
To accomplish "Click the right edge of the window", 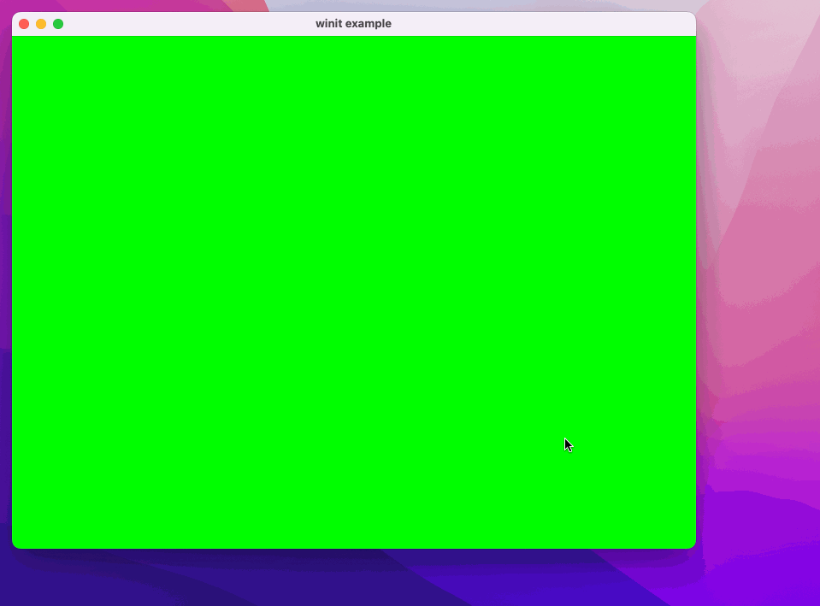I will (x=695, y=291).
